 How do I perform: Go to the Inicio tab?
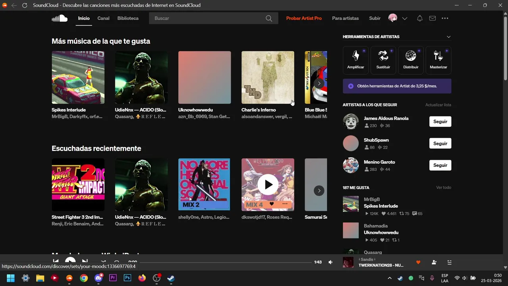click(x=84, y=18)
